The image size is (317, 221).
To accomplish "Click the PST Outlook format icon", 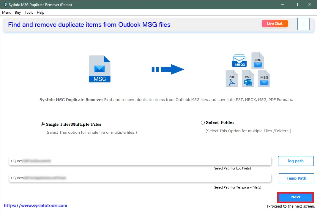I will [x=248, y=79].
